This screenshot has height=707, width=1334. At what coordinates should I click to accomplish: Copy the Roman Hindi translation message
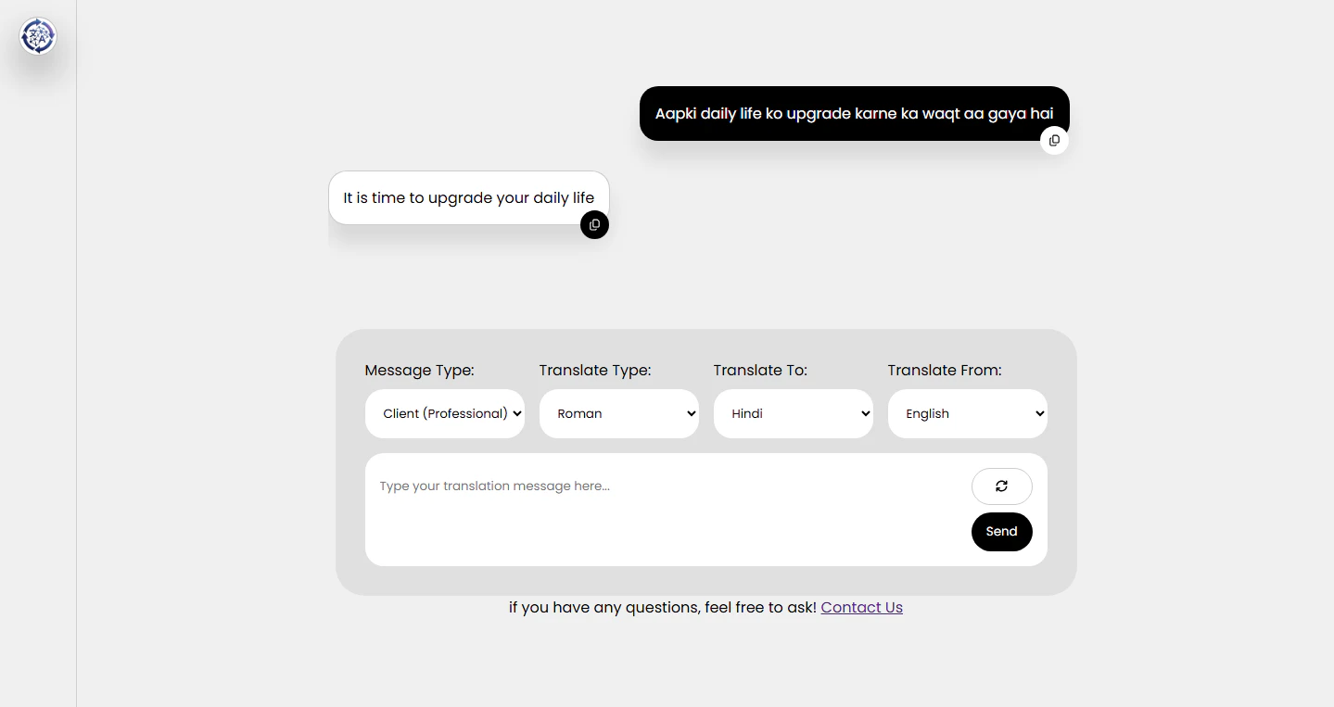pos(1054,141)
